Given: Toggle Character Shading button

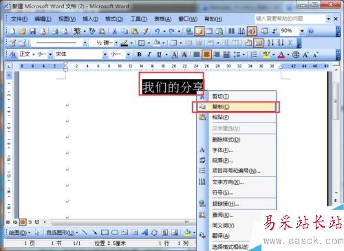Looking at the screenshot, I should click(184, 54).
